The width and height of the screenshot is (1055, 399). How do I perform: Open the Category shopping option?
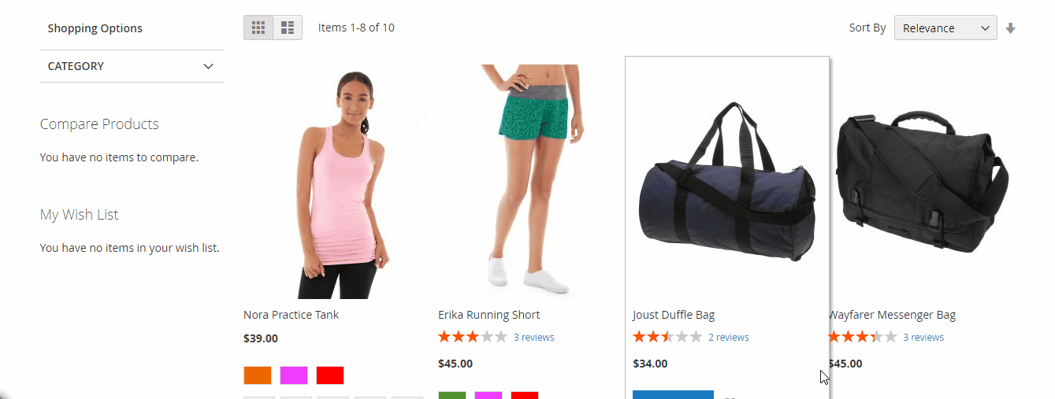point(132,66)
